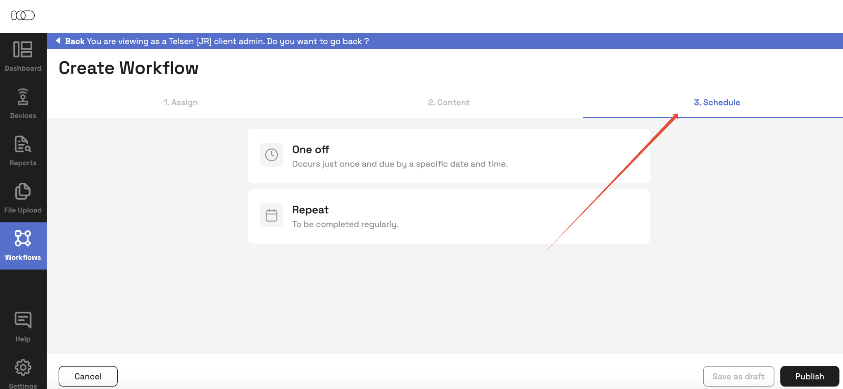
Task: Click the back arrow in blue banner
Action: click(58, 41)
